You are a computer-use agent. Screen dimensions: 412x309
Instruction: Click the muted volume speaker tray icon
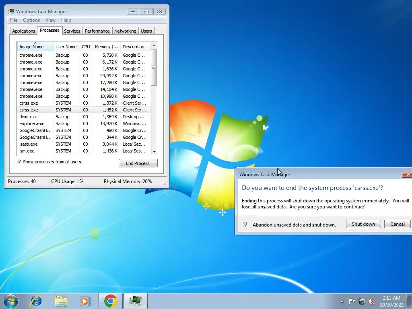pos(371,301)
